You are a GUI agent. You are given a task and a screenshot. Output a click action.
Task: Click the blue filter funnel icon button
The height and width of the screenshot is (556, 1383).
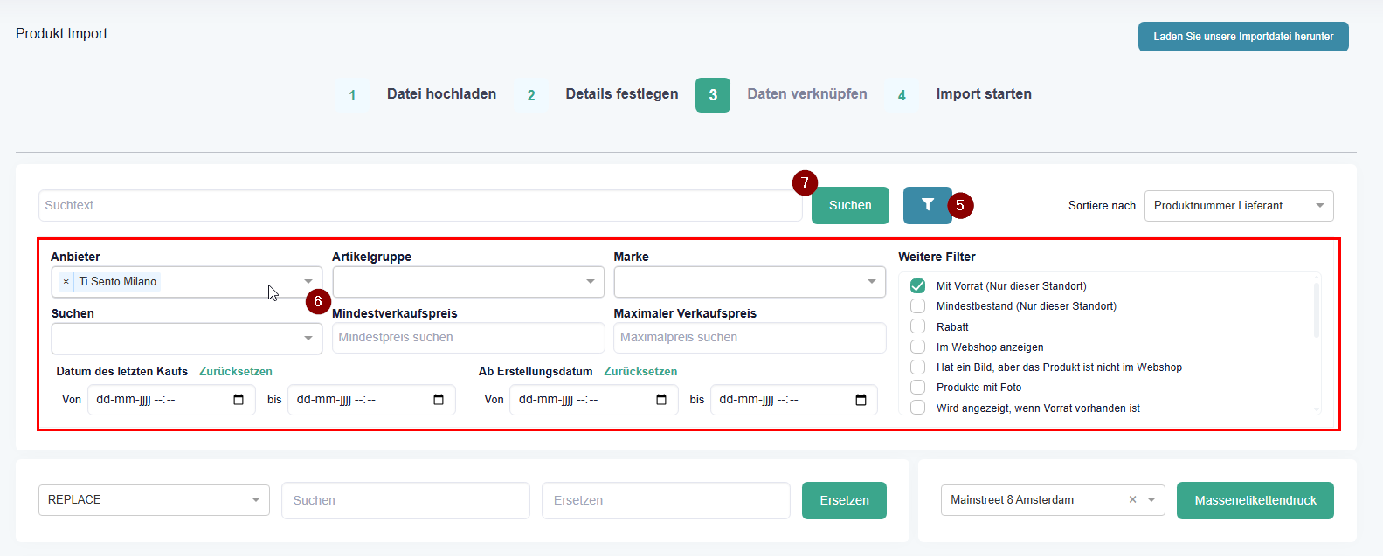point(927,205)
